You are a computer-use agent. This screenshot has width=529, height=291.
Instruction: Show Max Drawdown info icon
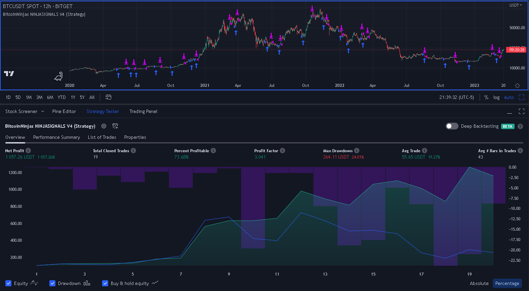click(x=357, y=151)
